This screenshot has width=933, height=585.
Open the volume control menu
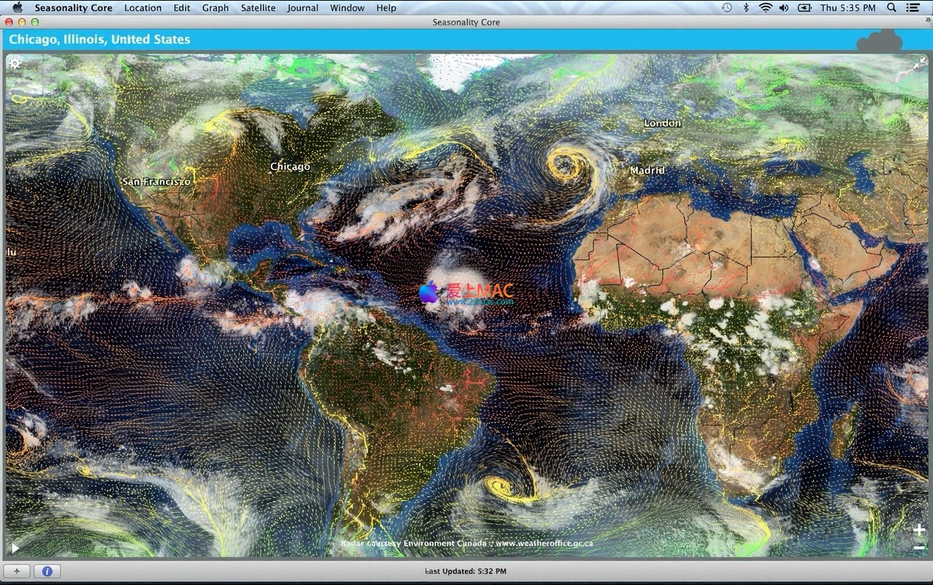783,7
